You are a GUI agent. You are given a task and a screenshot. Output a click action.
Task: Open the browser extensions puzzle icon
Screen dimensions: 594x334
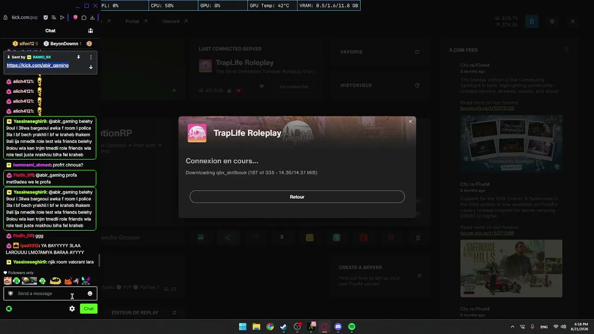coord(84,18)
